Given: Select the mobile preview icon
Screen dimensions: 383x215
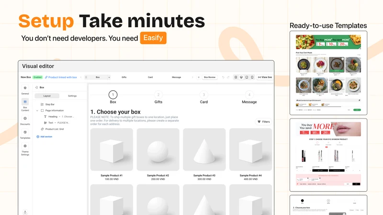Looking at the screenshot, I should point(252,77).
